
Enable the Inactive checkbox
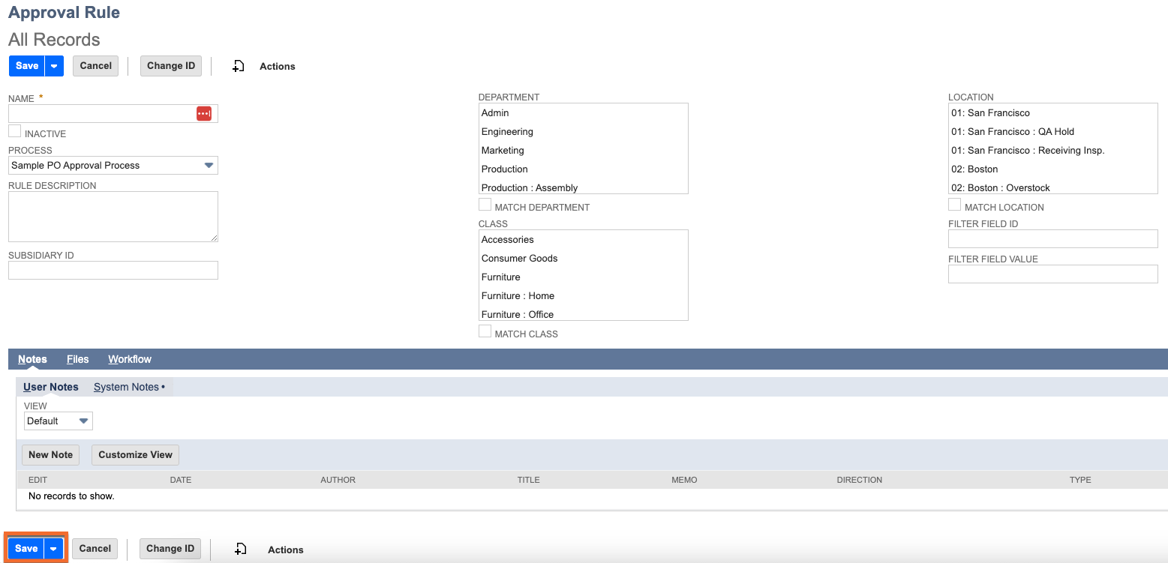click(x=15, y=131)
